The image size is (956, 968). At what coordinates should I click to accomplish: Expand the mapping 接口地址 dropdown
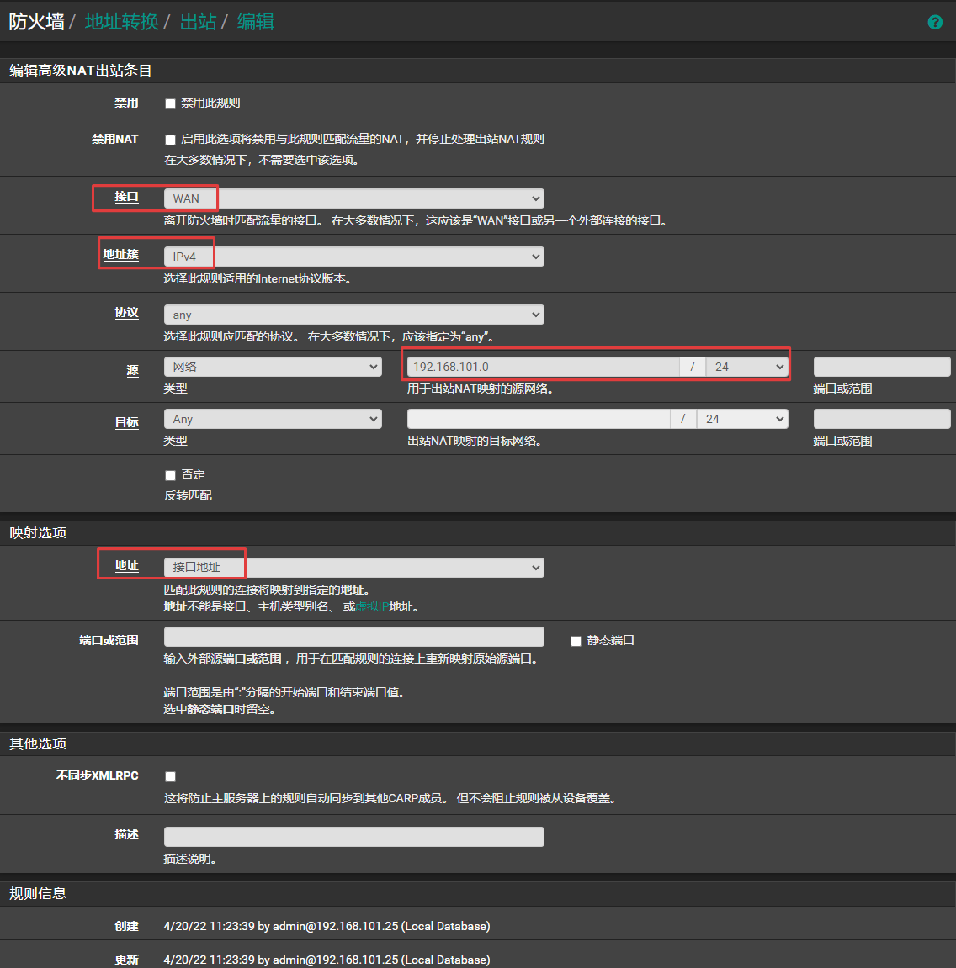point(353,568)
